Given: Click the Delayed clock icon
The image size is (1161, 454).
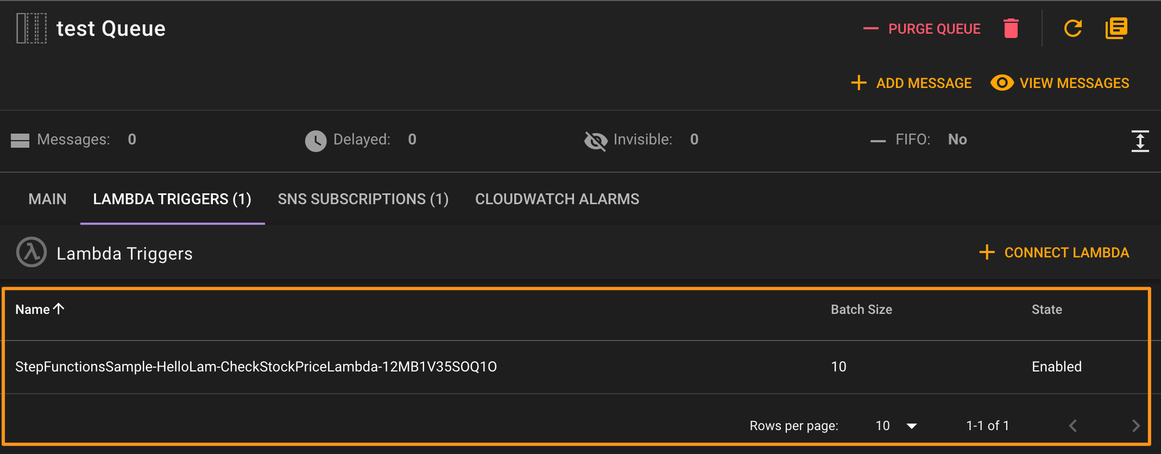Looking at the screenshot, I should click(316, 141).
